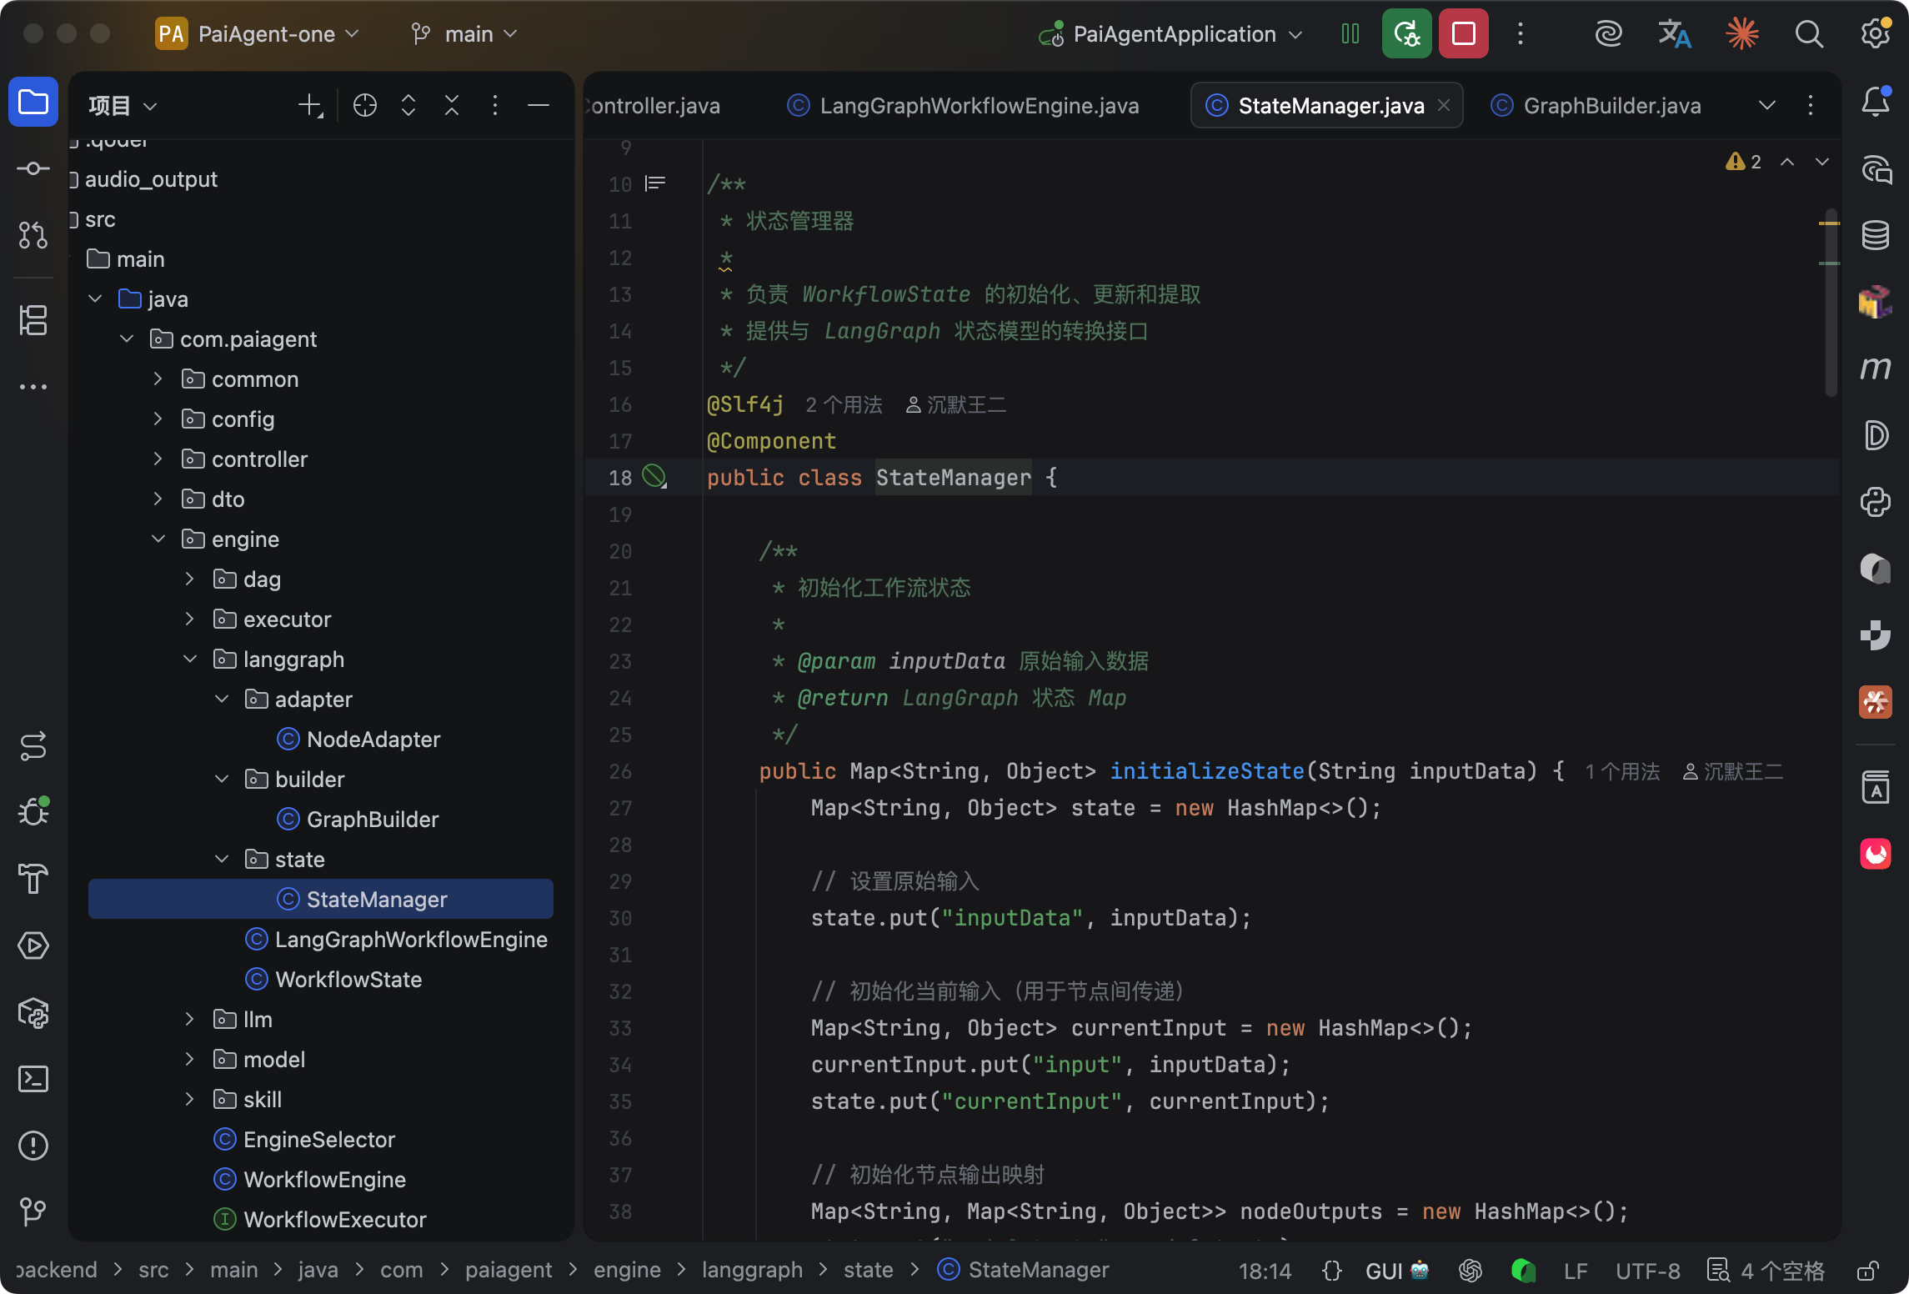Screen dimensions: 1909x1294
Task: Open the Debug tool window
Action: [x=33, y=811]
